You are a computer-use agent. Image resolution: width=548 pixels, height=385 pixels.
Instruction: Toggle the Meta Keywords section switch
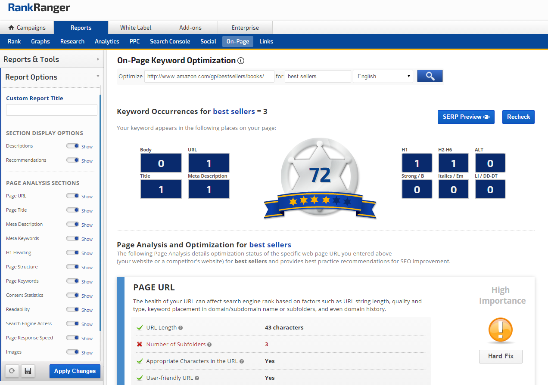pos(73,239)
